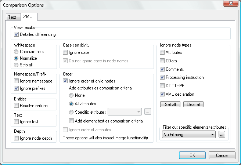Select the Strip all whitespace option

(16, 65)
